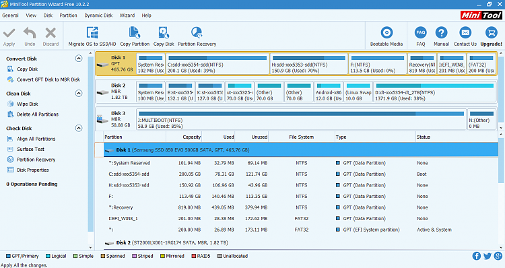The height and width of the screenshot is (268, 505).
Task: Open the View menu
Action: (x=31, y=15)
